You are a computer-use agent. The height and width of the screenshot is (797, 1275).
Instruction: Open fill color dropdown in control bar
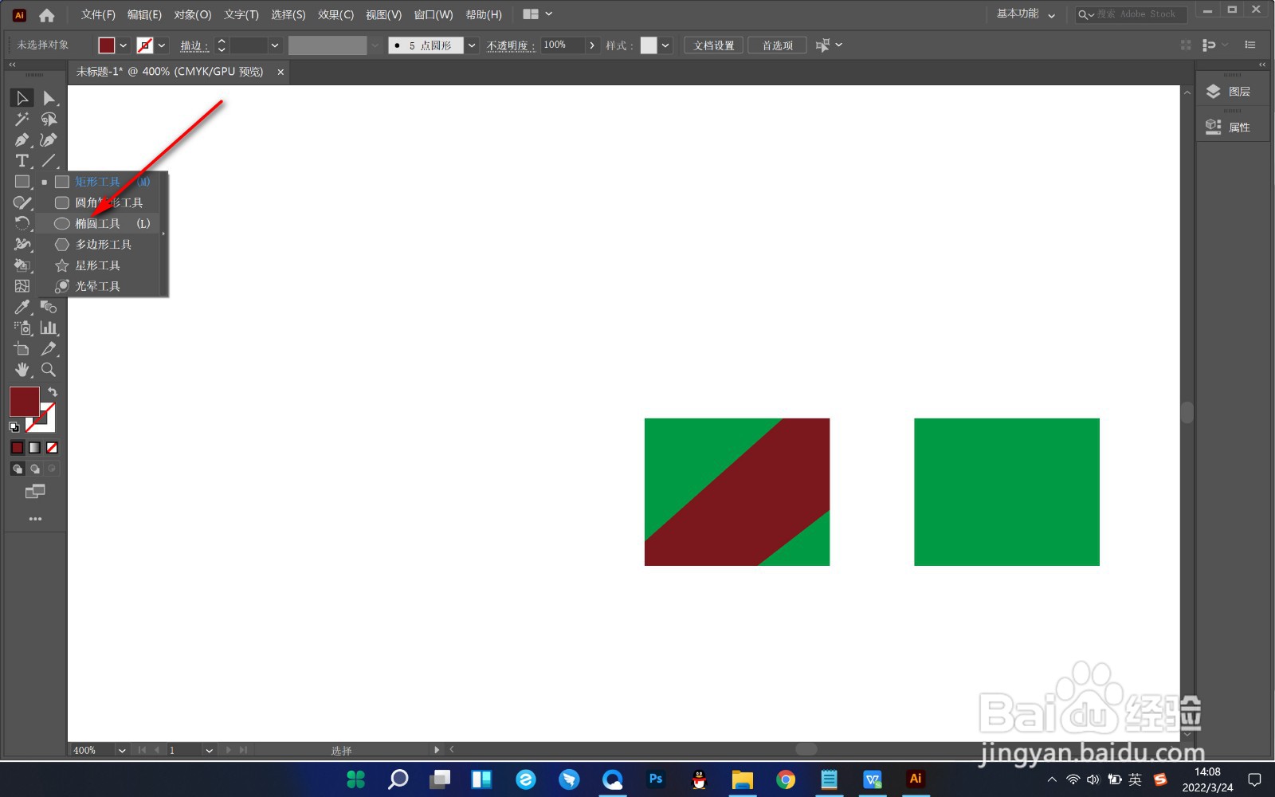[x=124, y=45]
